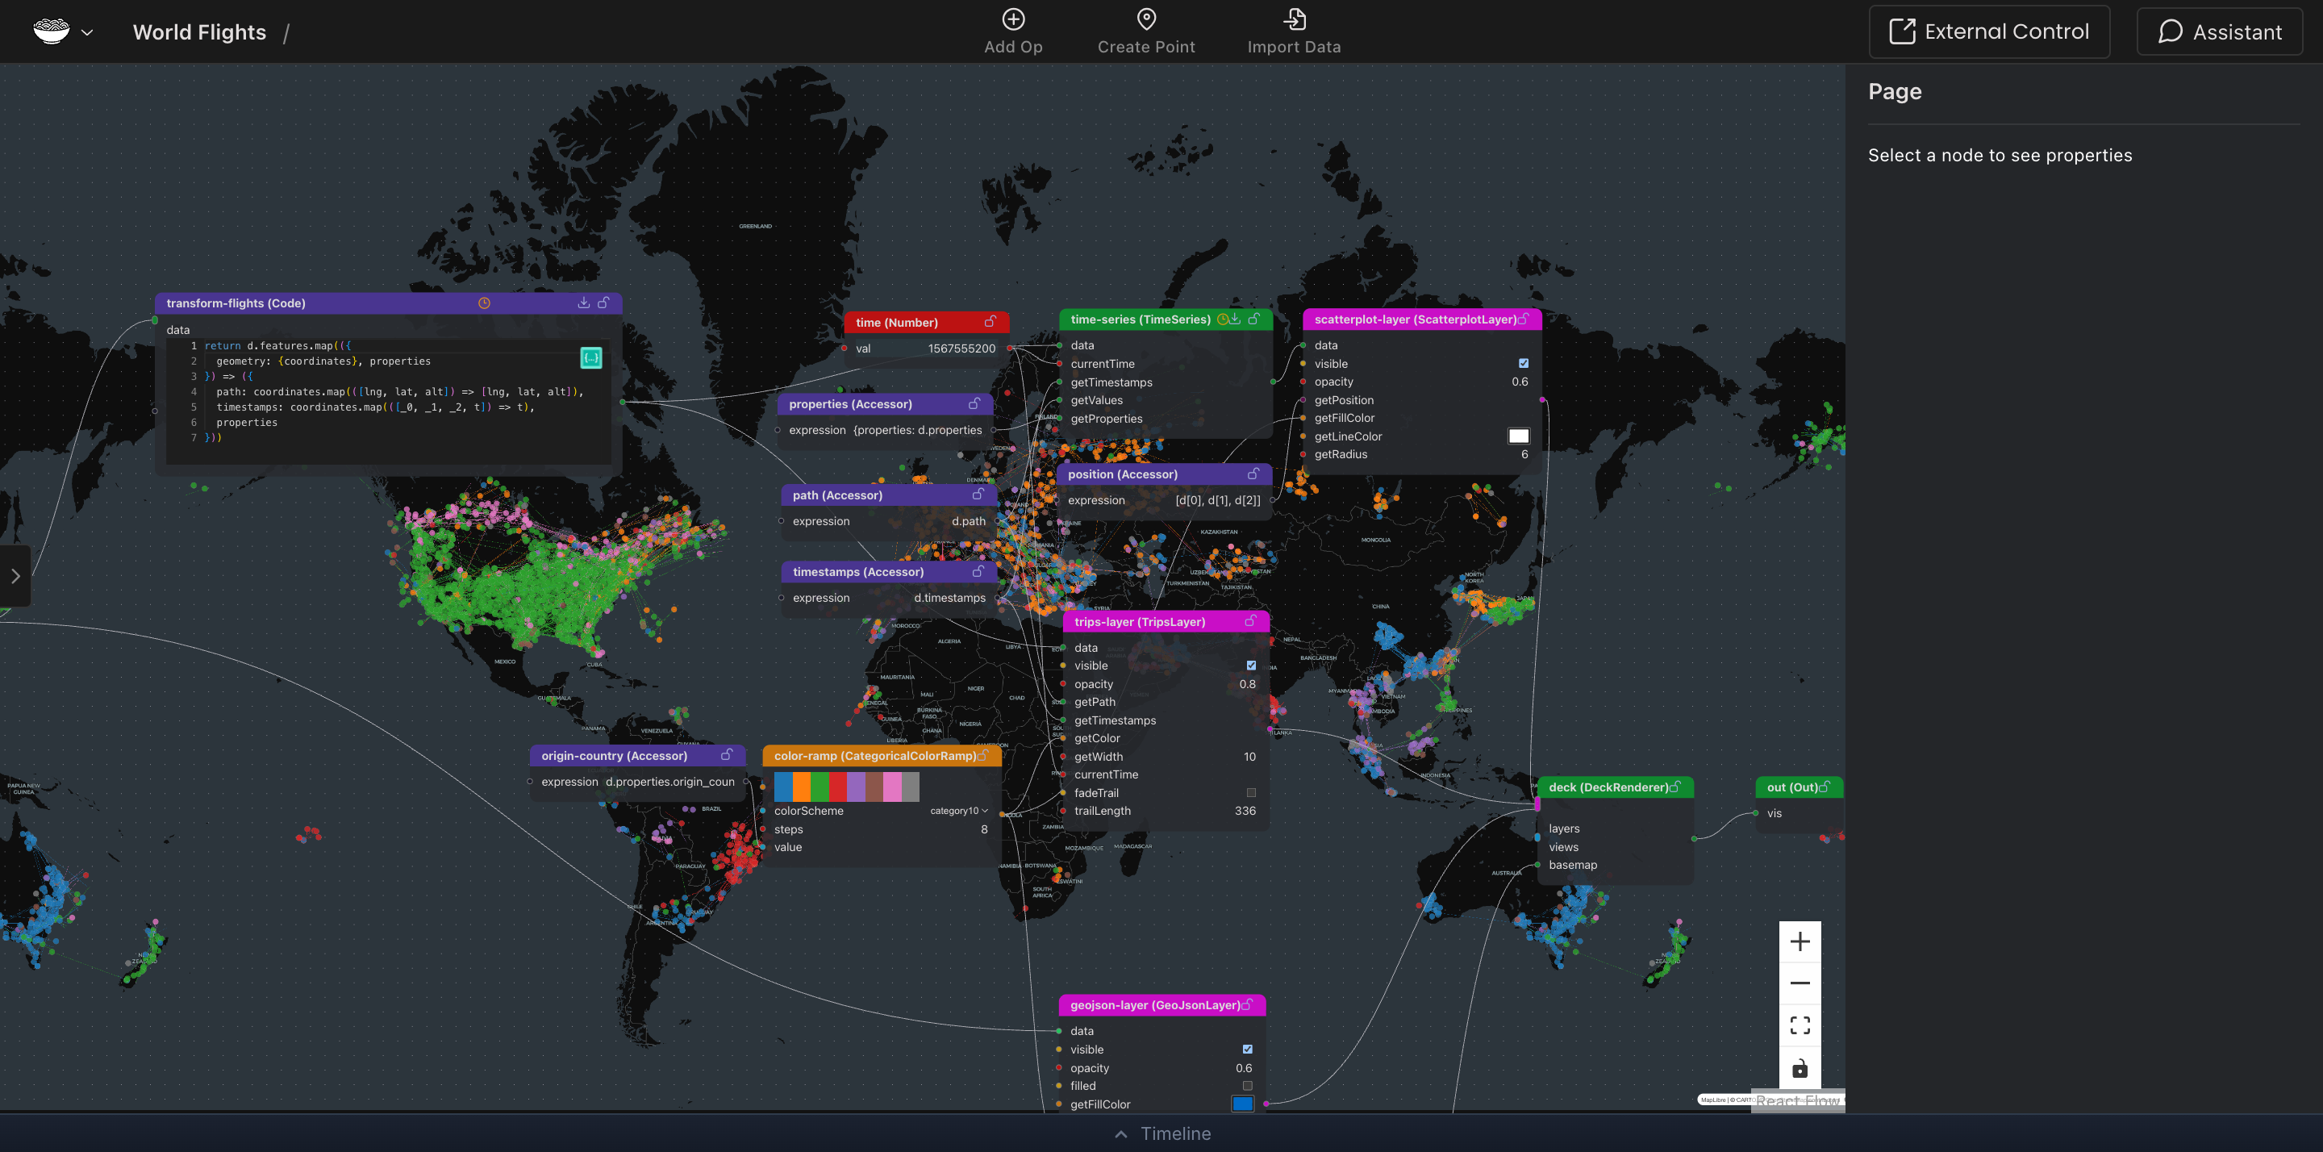Toggle lock on geojson-layer node
The height and width of the screenshot is (1152, 2323).
1247,1005
